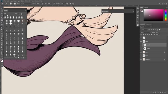Create a new group with folder icon

(x=160, y=92)
